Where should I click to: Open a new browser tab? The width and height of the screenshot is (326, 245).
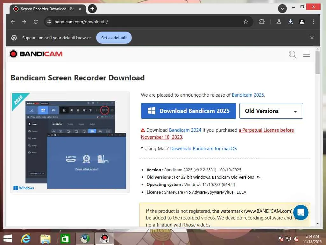(92, 9)
